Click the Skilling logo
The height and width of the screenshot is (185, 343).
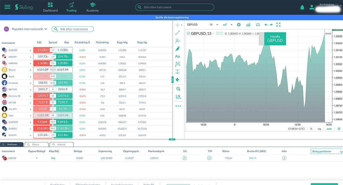24,7
